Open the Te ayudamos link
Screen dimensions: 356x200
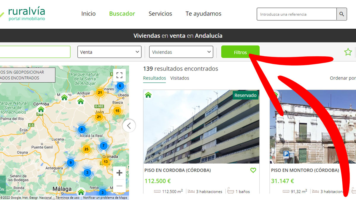[x=203, y=14]
